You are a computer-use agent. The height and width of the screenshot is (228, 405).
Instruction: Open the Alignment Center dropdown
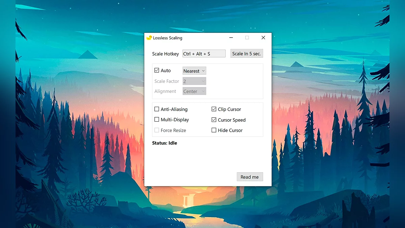click(x=194, y=91)
